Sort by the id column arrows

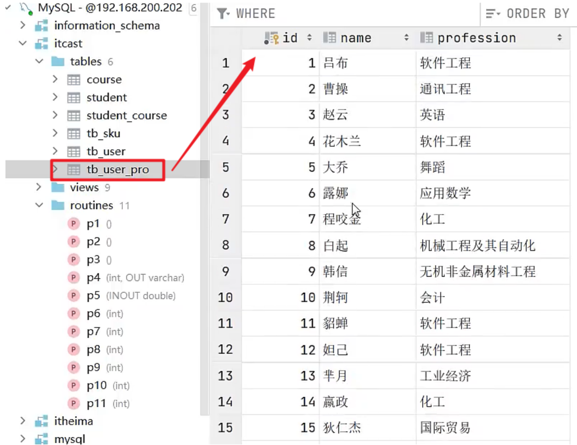(x=309, y=38)
